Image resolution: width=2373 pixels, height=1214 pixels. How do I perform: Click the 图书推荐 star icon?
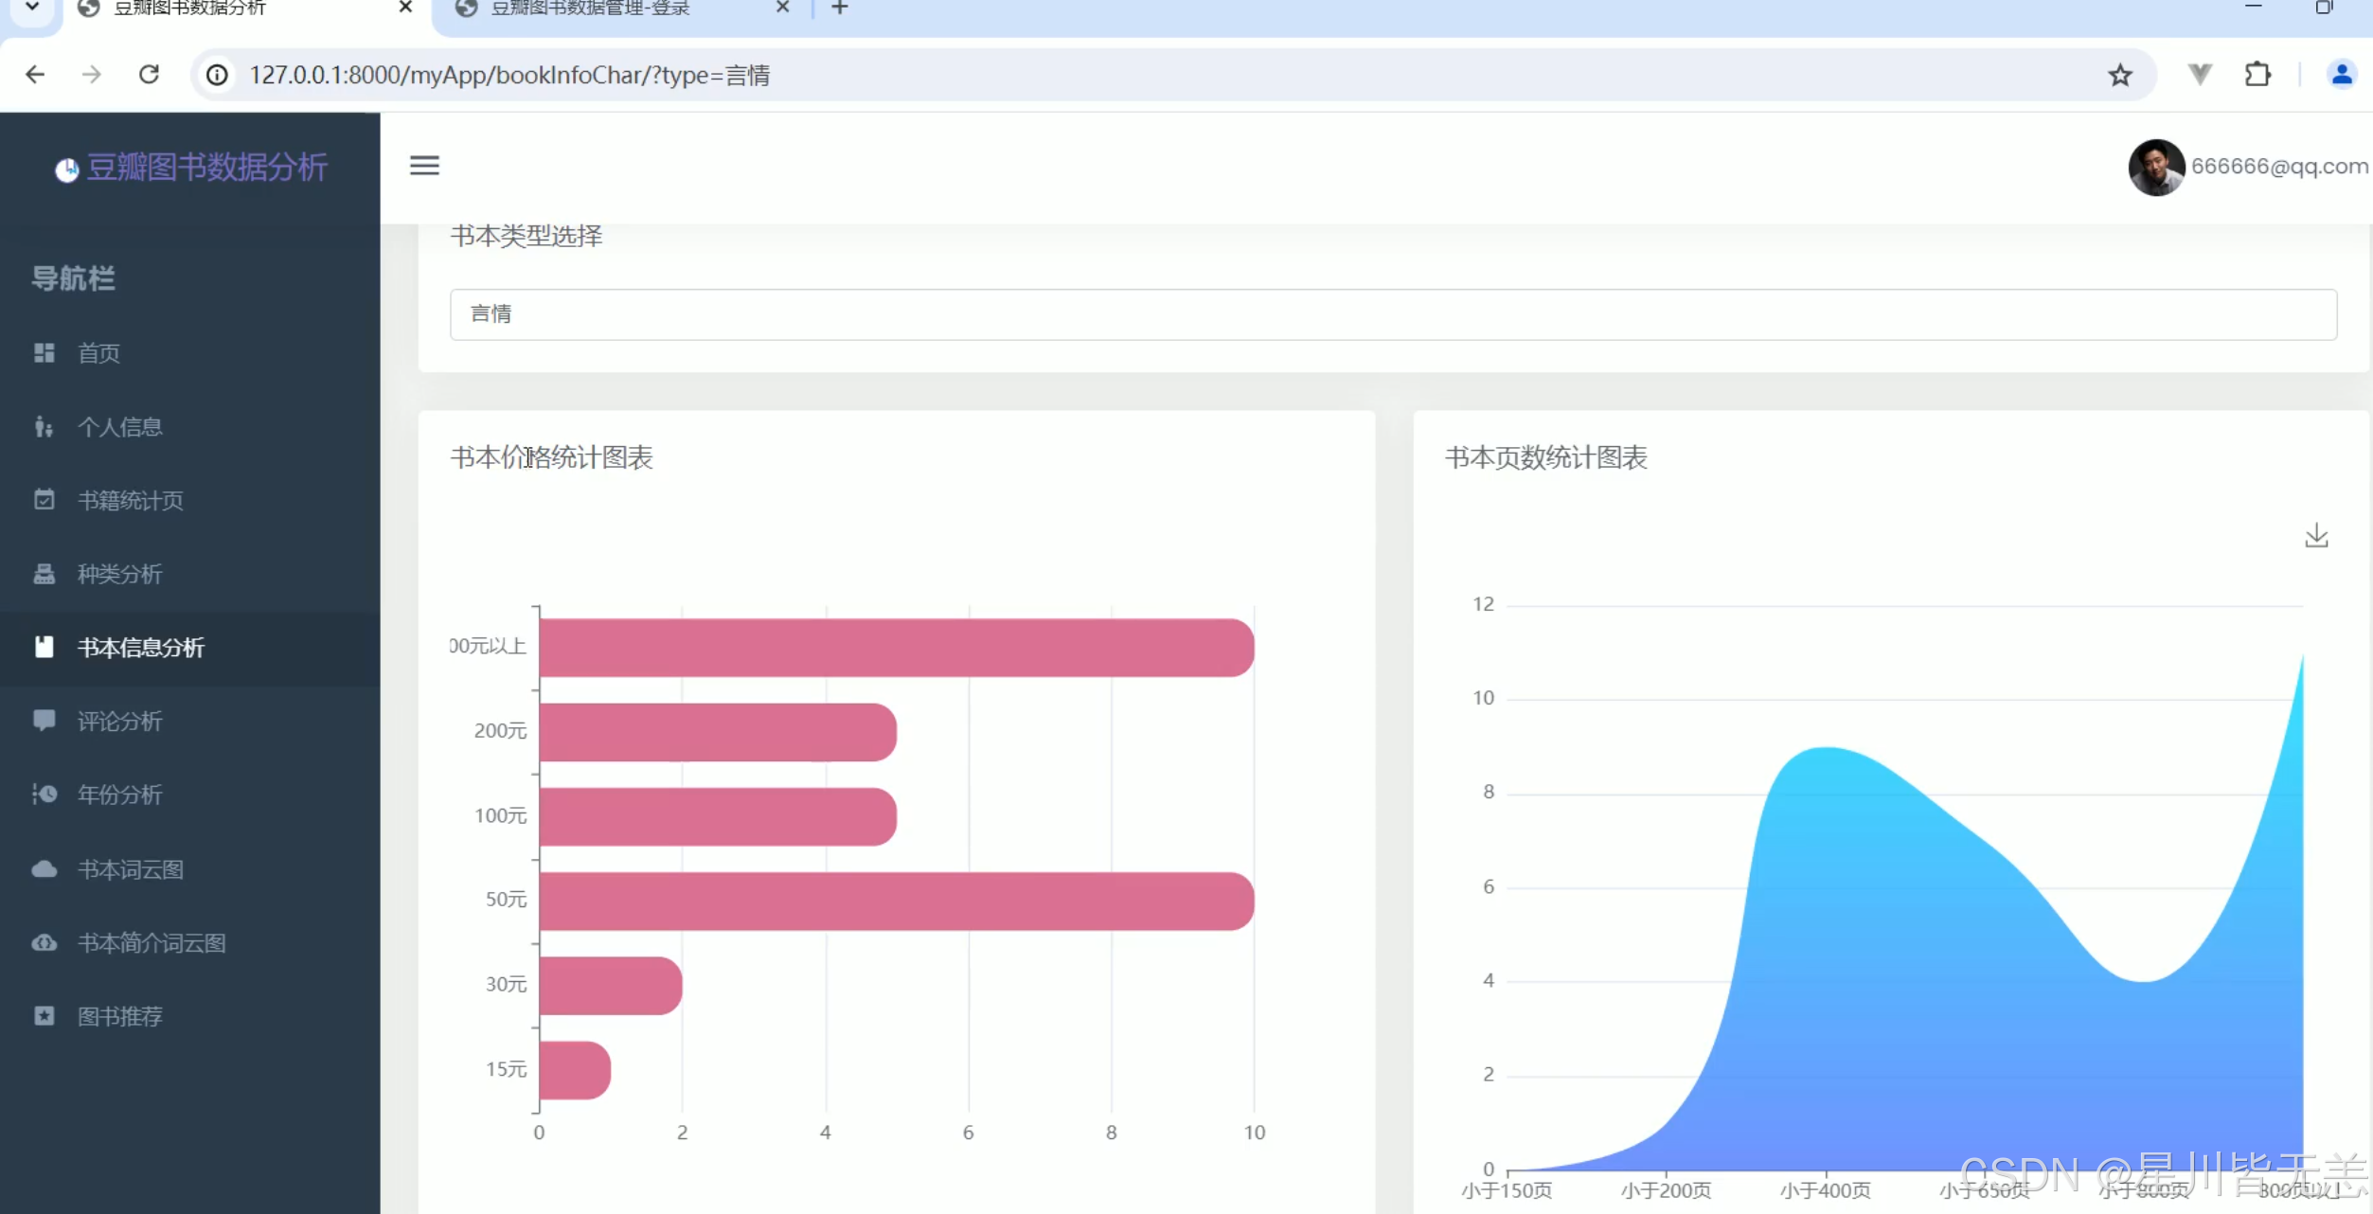(x=44, y=1016)
